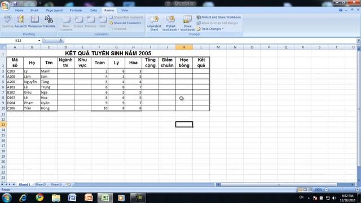Image resolution: width=361 pixels, height=203 pixels.
Task: Click the zoom slider
Action: 342,189
